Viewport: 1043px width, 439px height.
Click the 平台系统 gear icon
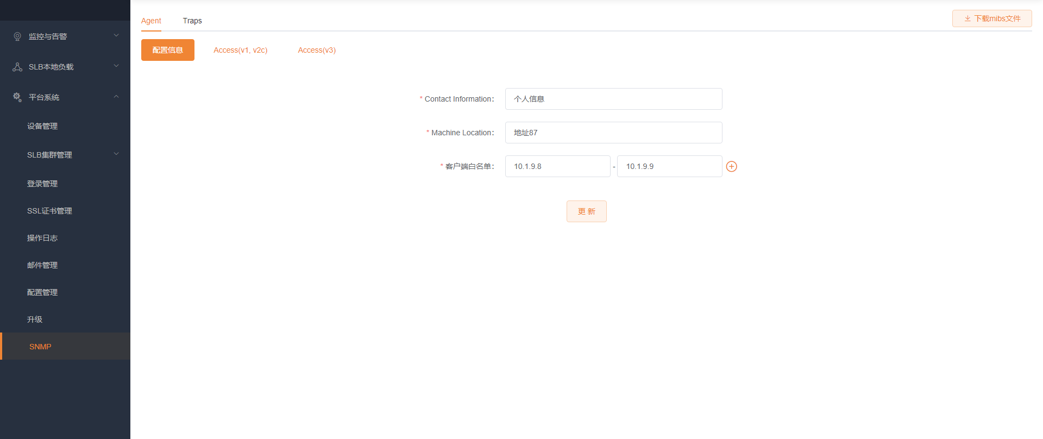pos(17,97)
